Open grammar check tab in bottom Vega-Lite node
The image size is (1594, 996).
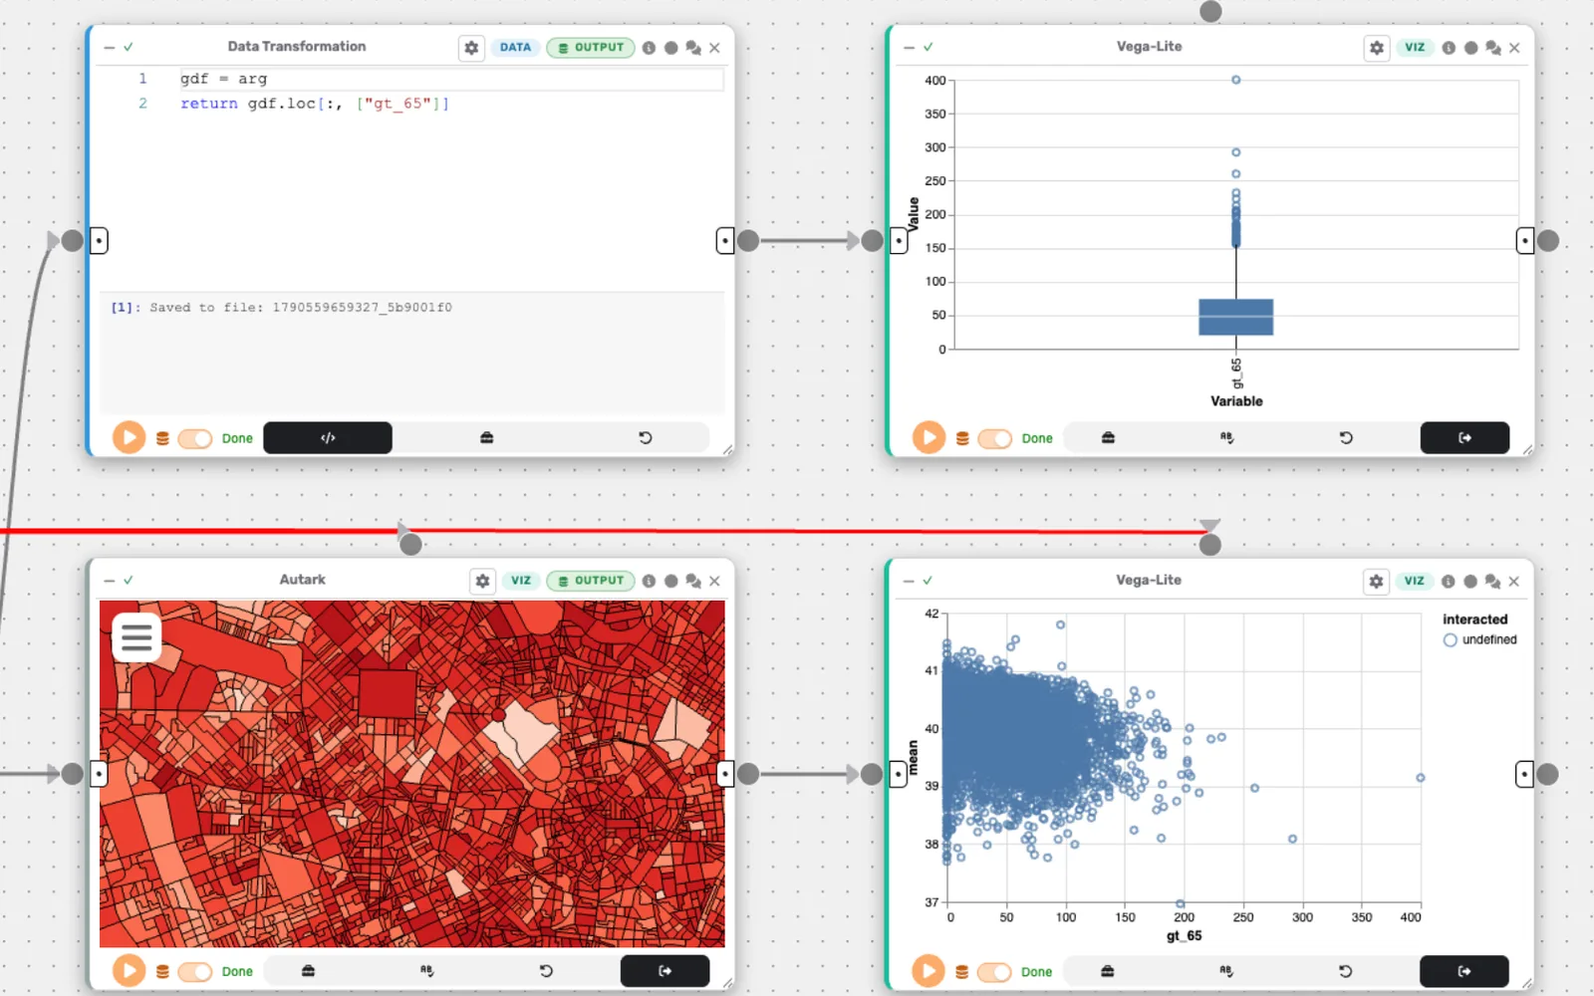1225,971
